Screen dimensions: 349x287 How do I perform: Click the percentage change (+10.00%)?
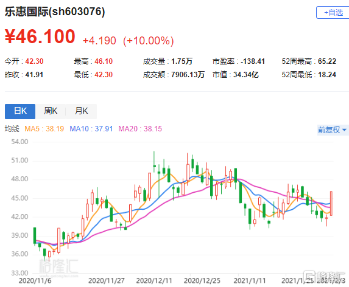149,41
